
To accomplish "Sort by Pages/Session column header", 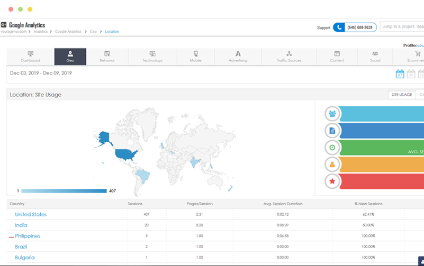I will coord(200,204).
